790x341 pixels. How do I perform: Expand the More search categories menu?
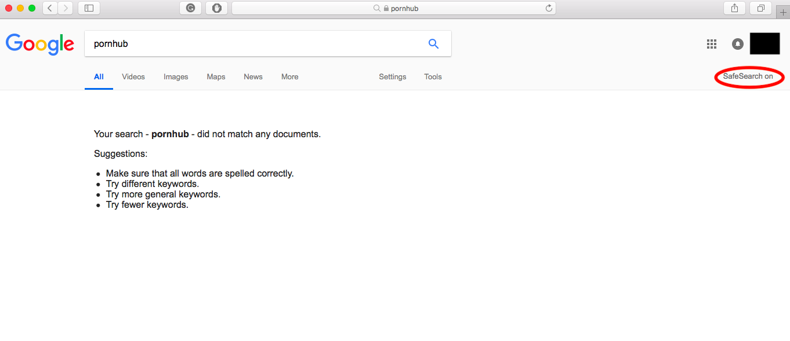click(x=289, y=76)
